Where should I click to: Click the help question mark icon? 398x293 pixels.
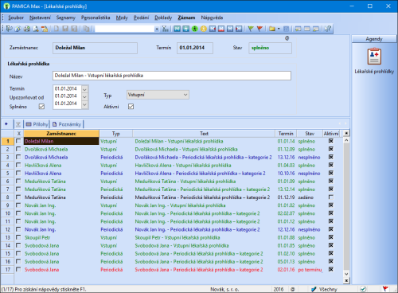[328, 29]
